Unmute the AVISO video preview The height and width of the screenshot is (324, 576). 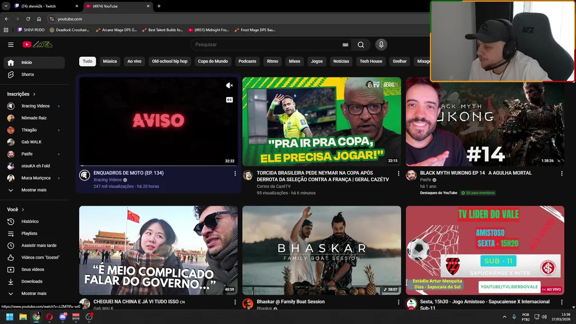[229, 85]
